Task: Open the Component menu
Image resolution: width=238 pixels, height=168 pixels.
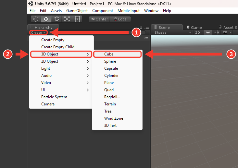Action: pos(103,11)
